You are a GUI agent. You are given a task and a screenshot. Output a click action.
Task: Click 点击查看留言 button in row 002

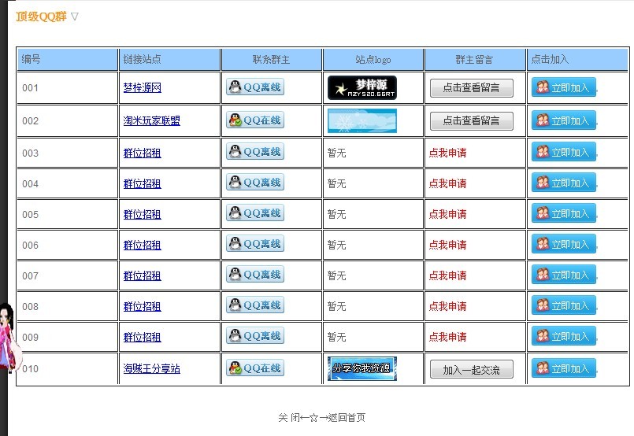pyautogui.click(x=472, y=121)
